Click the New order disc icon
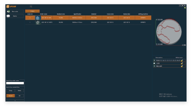The width and height of the screenshot is (192, 108). [8, 11]
